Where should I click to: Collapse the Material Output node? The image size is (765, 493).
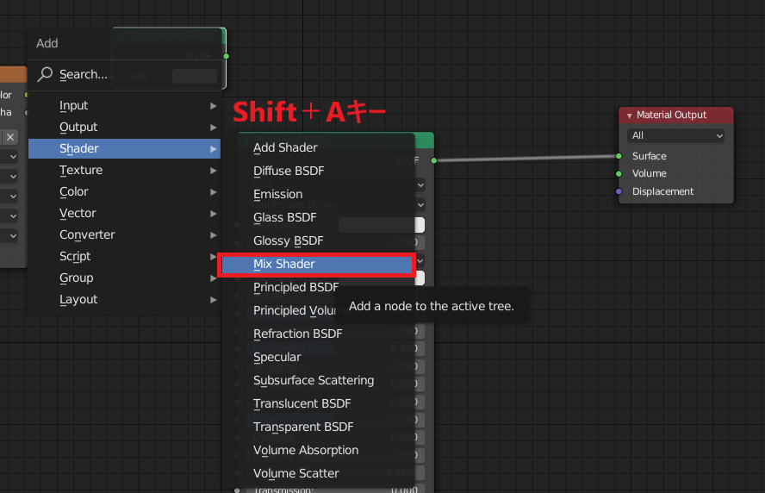tap(630, 115)
